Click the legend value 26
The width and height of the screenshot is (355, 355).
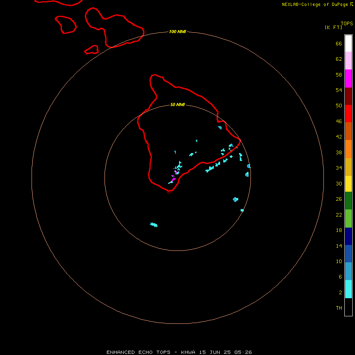click(339, 199)
